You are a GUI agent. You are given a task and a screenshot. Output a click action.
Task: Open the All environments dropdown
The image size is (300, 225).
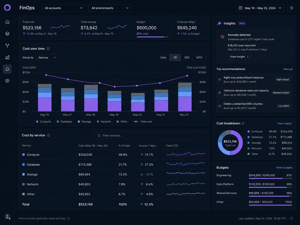click(110, 8)
